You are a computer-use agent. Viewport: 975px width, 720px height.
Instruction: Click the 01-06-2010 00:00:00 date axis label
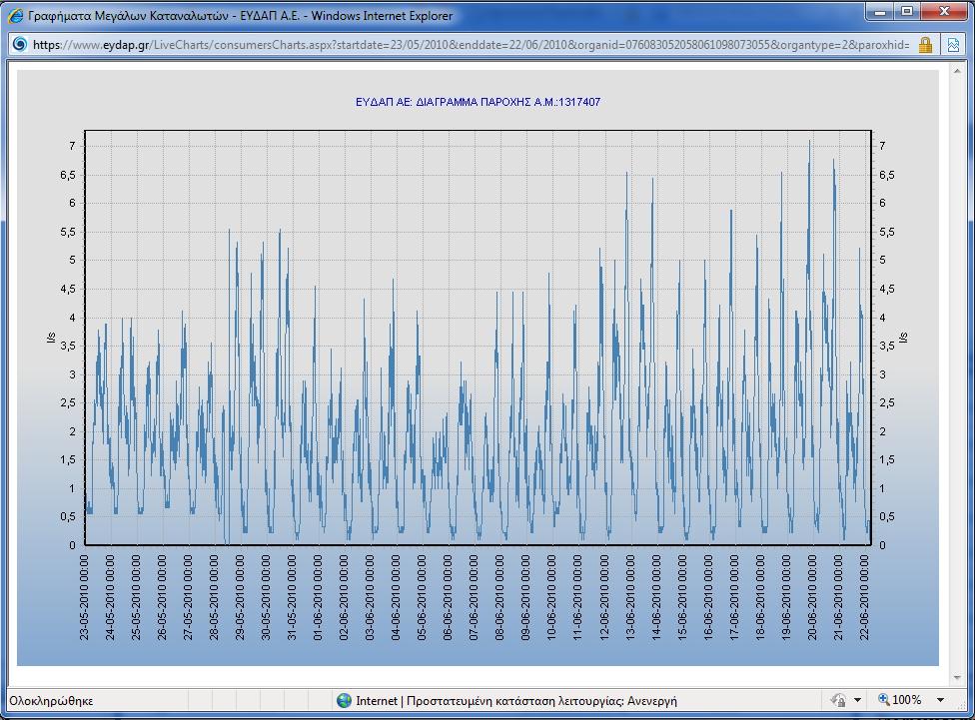click(x=318, y=597)
